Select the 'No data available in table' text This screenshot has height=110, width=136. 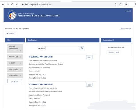pyautogui.click(x=116, y=47)
